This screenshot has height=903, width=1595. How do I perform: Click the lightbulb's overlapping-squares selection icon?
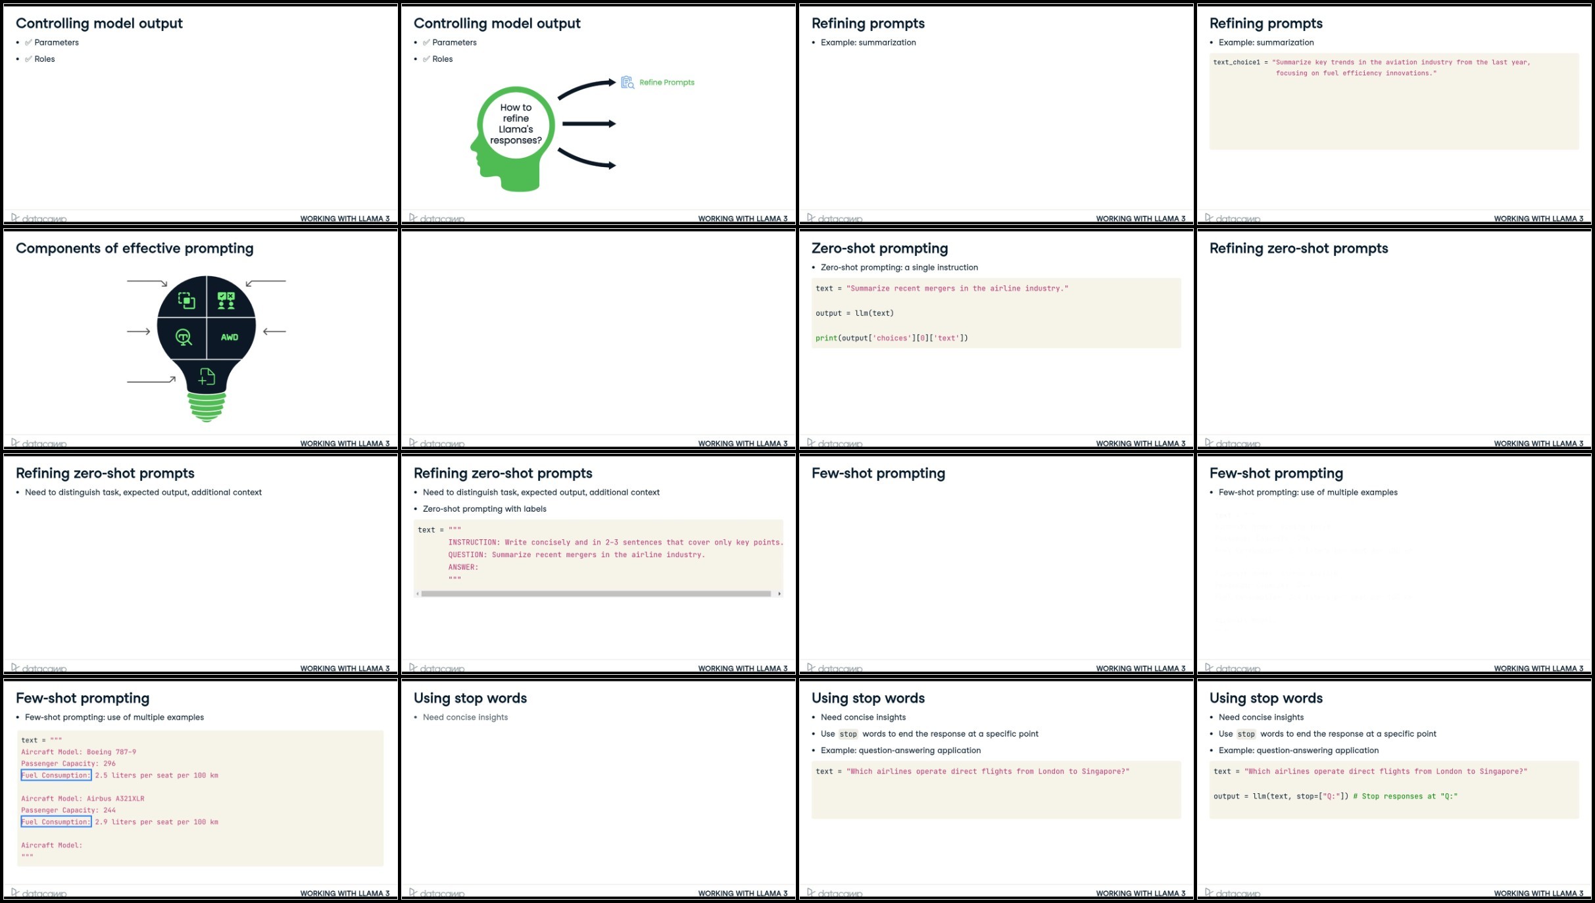point(186,301)
